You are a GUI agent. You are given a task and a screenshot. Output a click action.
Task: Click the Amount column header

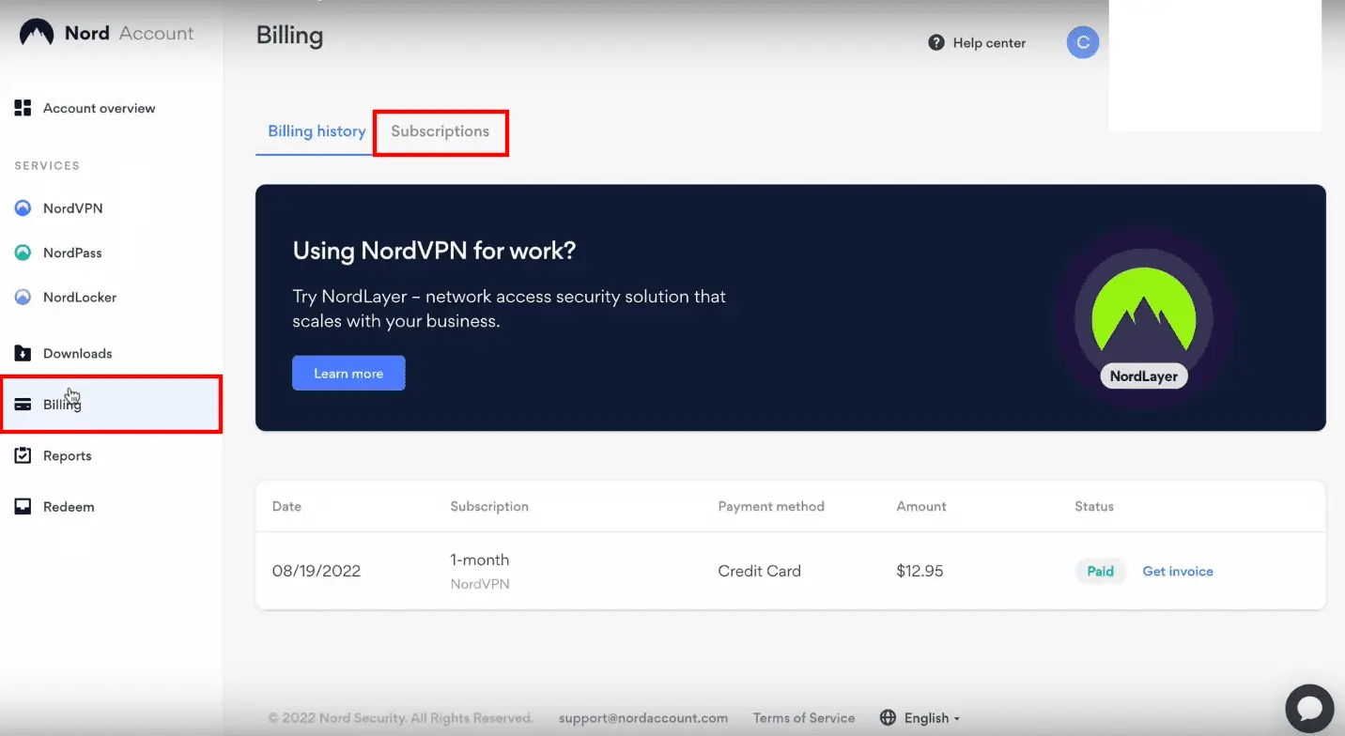point(921,506)
